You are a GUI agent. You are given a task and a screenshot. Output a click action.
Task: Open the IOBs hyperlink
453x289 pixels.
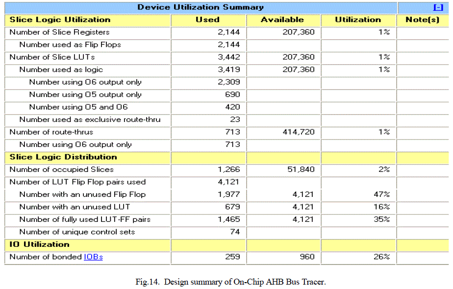click(x=93, y=257)
